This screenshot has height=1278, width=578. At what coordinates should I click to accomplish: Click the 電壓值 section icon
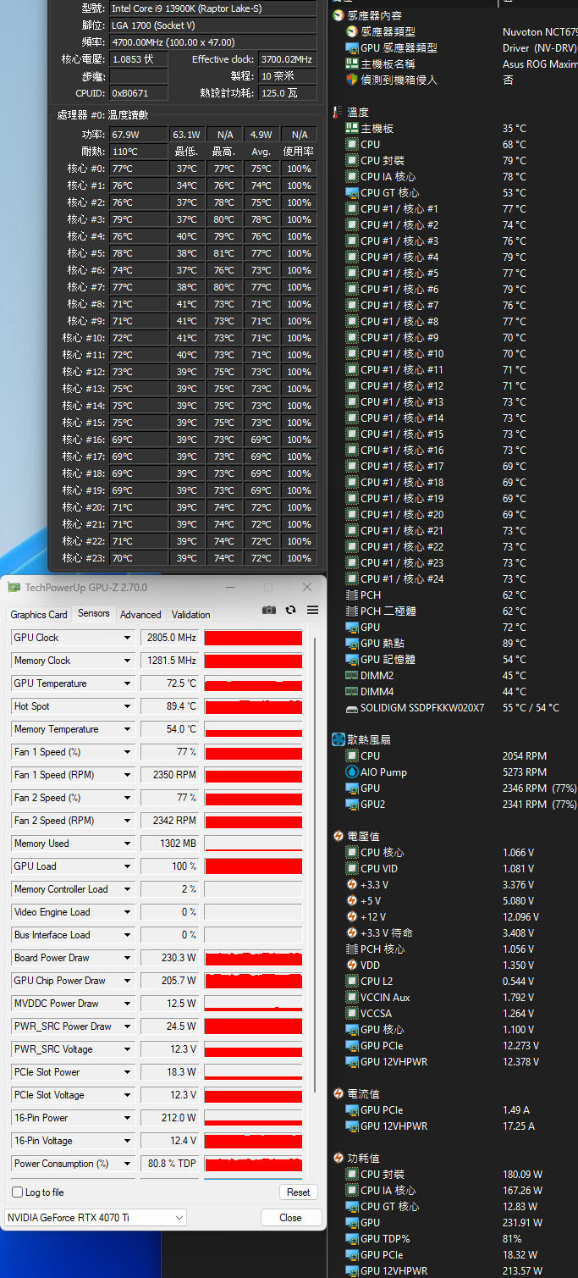click(339, 836)
